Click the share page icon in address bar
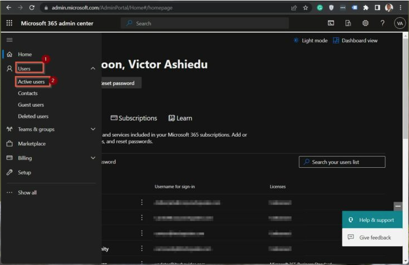409x265 pixels. [294, 8]
